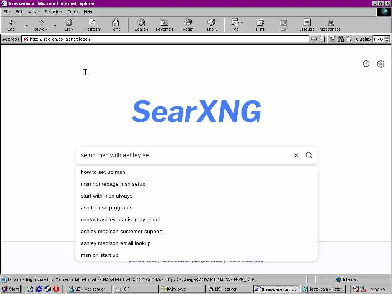Viewport: 392px width, 294px height.
Task: Expand the Mail button dropdown arrow
Action: 242,23
